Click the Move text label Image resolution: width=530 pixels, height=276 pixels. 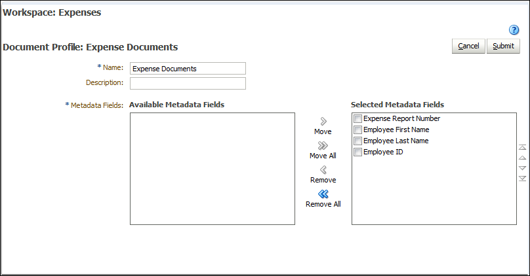click(x=323, y=131)
